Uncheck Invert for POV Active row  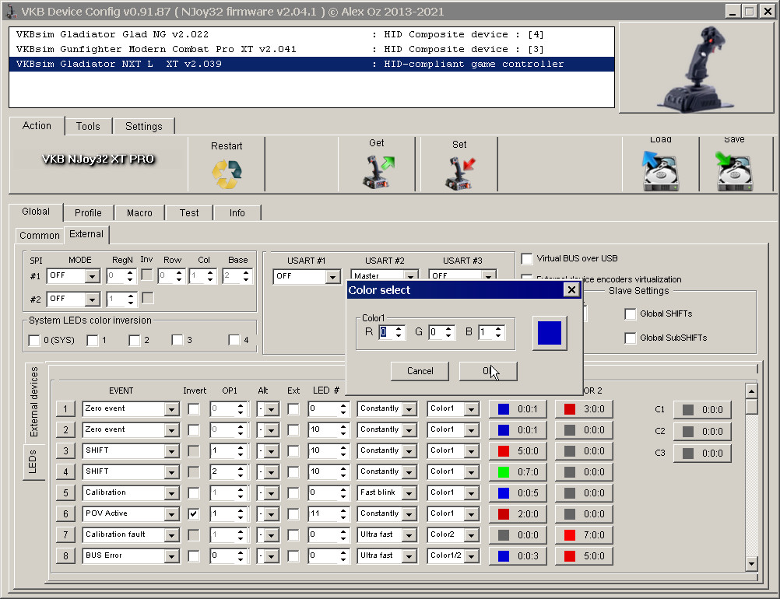[194, 513]
